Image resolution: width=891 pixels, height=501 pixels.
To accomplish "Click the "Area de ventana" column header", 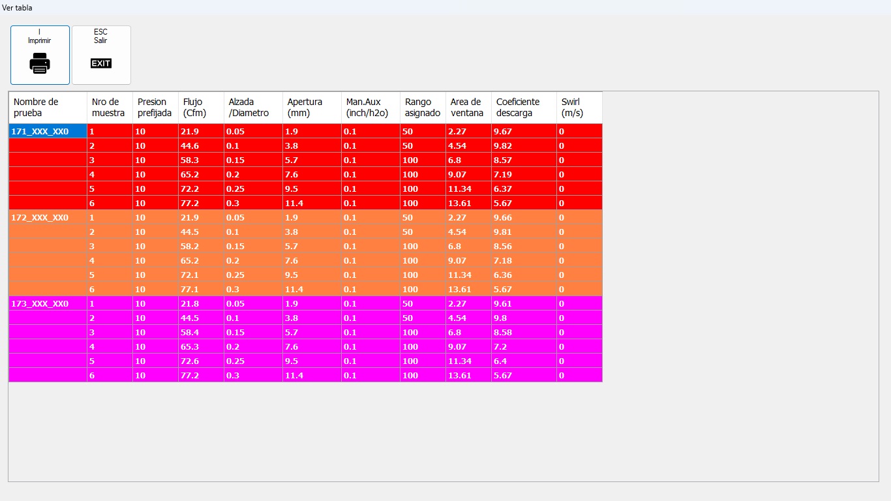I will [468, 108].
